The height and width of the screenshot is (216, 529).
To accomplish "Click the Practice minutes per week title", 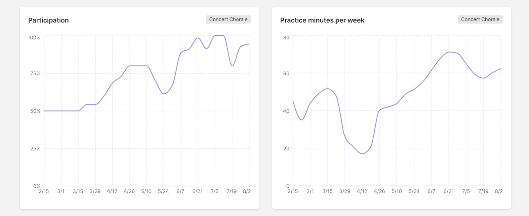I will point(322,20).
